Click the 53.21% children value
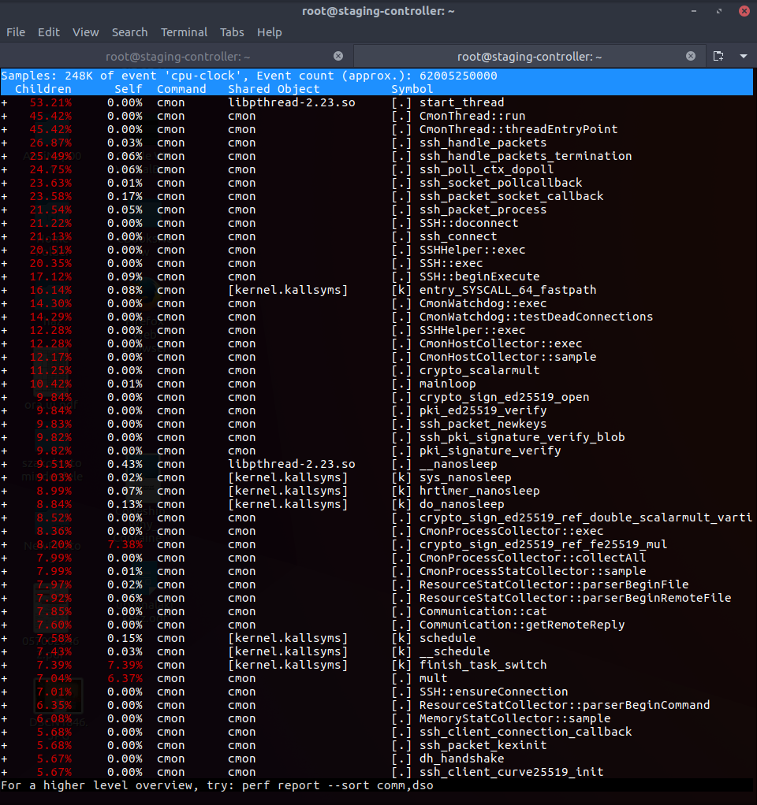Screen dimensions: 757x805 click(50, 102)
